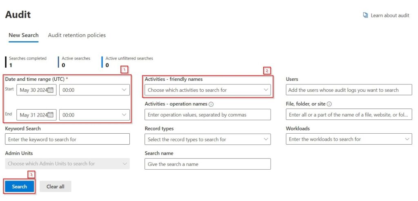Open the Learn about audit link
The image size is (418, 201).
click(x=390, y=15)
